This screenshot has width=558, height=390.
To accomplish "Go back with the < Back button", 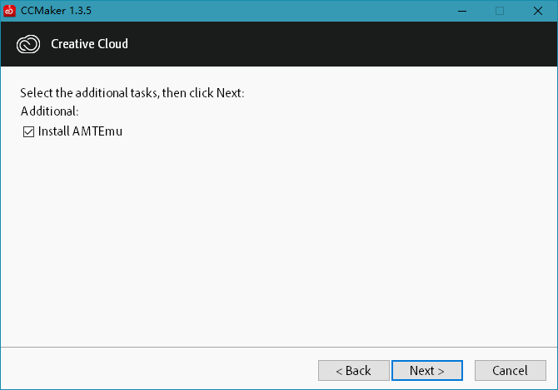I will click(x=354, y=371).
